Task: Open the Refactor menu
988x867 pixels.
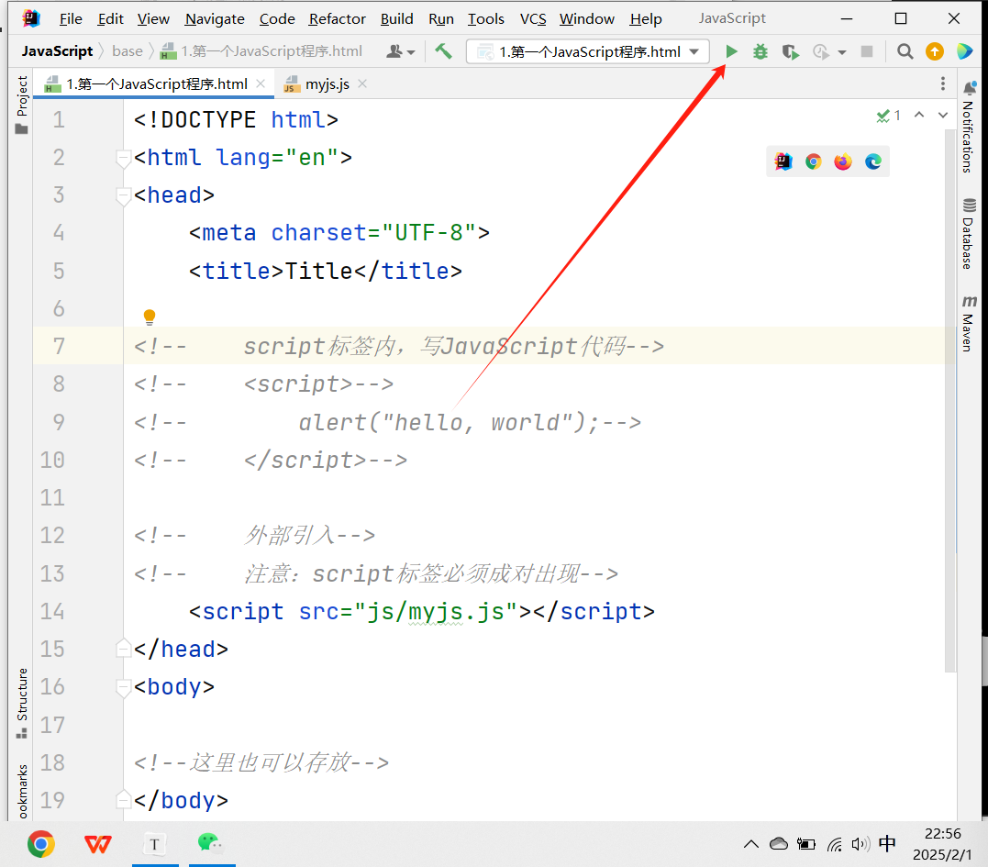Action: (337, 19)
